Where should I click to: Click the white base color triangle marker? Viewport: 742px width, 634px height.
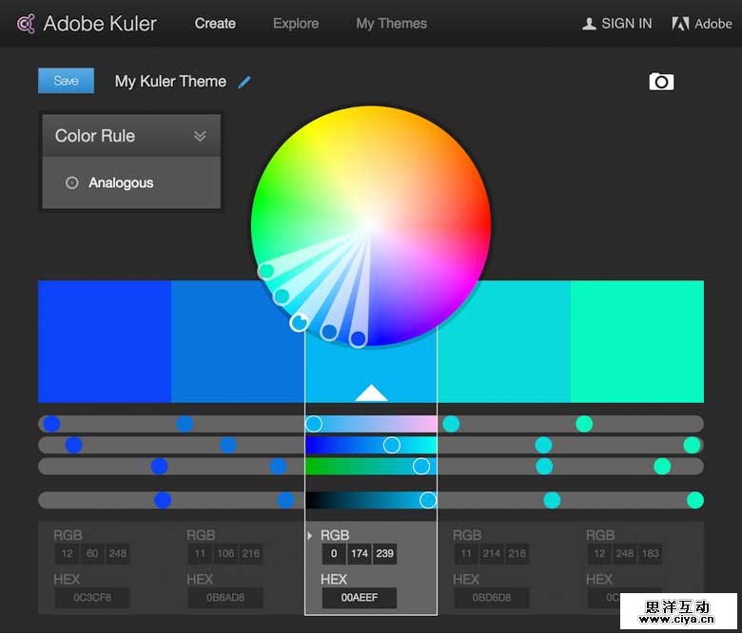click(x=371, y=393)
